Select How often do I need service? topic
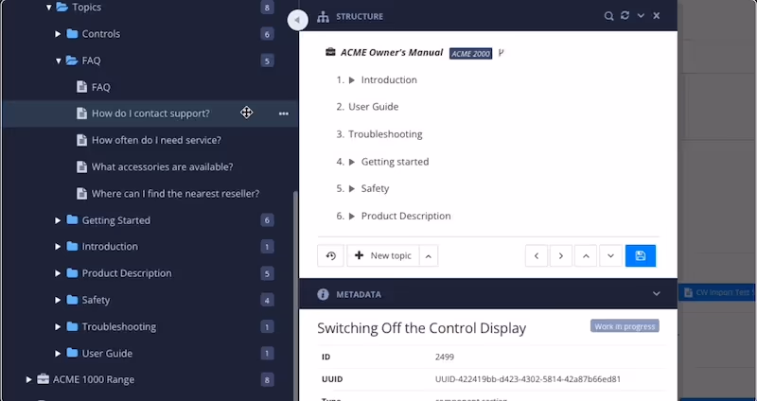The image size is (757, 401). (x=156, y=140)
